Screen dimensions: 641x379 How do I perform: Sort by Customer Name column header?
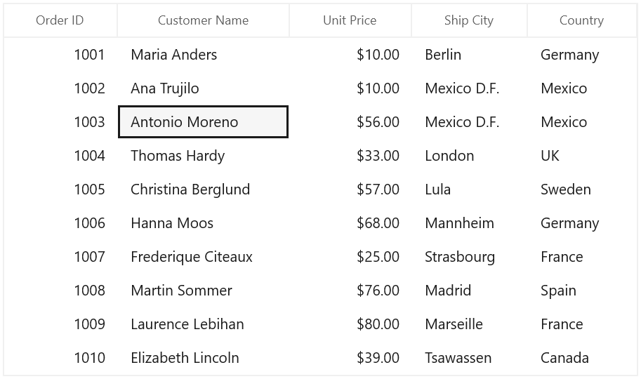[203, 20]
